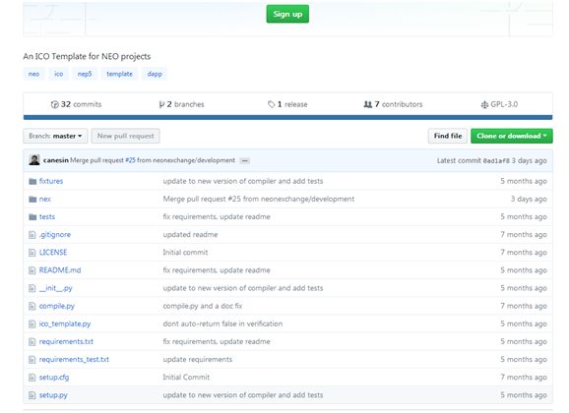
Task: Select the template topic tag
Action: pyautogui.click(x=119, y=74)
